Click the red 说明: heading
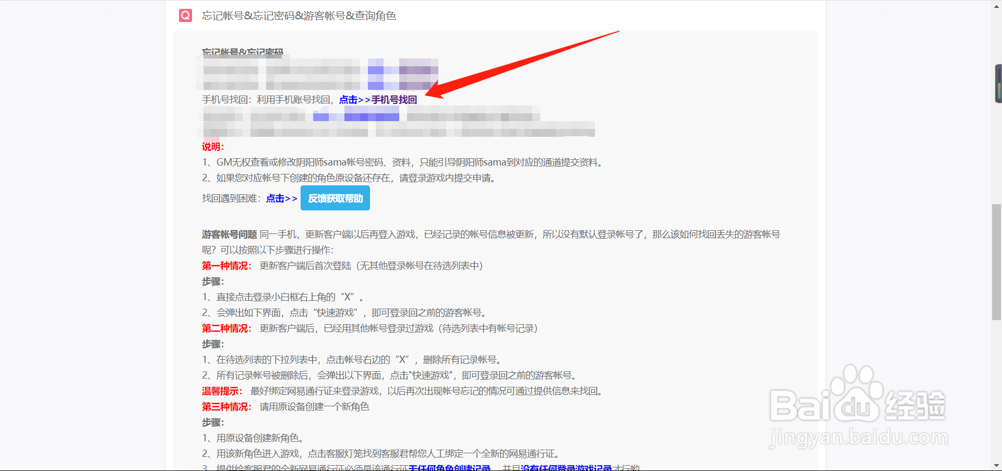Viewport: 1002px width, 471px height. click(212, 147)
